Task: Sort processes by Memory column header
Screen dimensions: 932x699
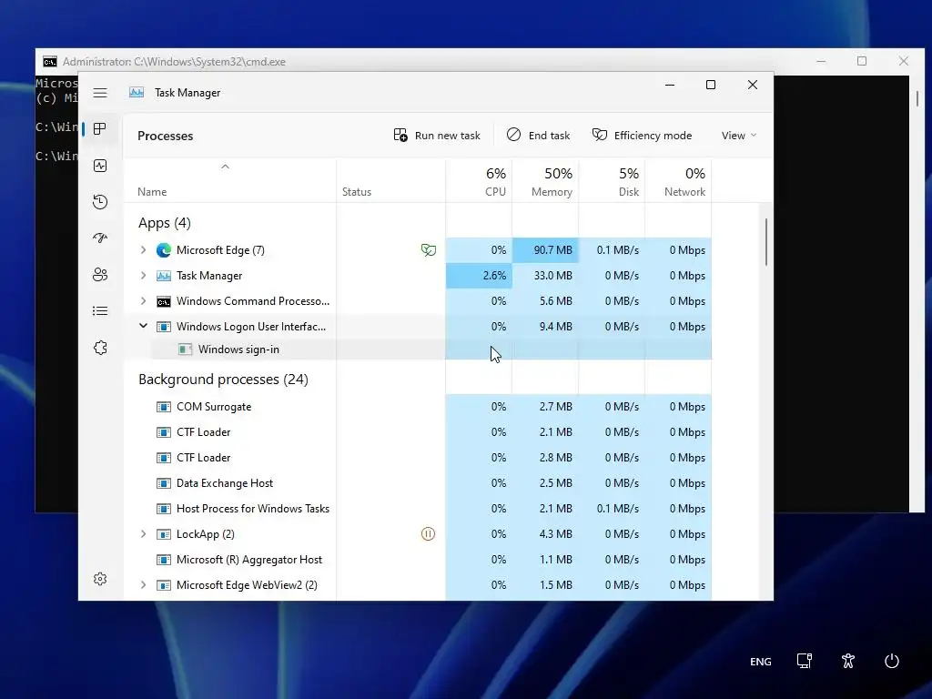Action: [545, 182]
